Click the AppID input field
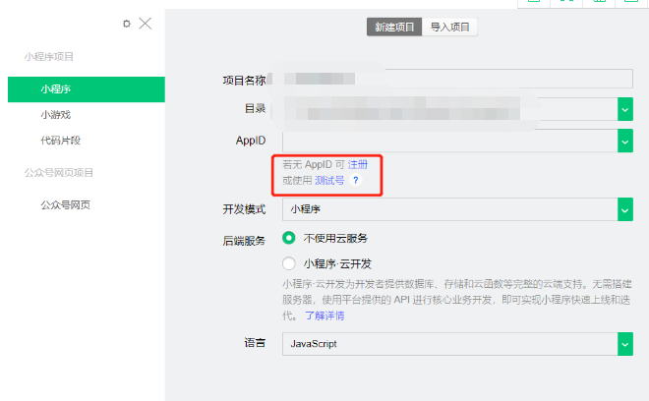The image size is (649, 401). [x=450, y=141]
